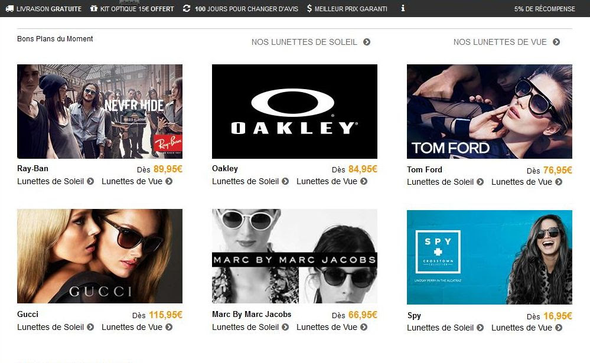590x363 pixels.
Task: Click Gucci Lunettes de Soleil arrow icon
Action: pos(90,327)
